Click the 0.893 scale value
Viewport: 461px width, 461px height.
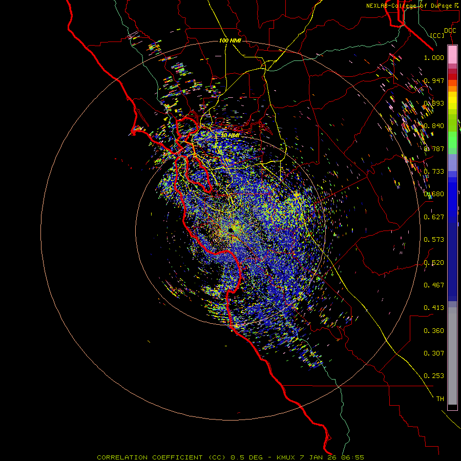pos(434,103)
